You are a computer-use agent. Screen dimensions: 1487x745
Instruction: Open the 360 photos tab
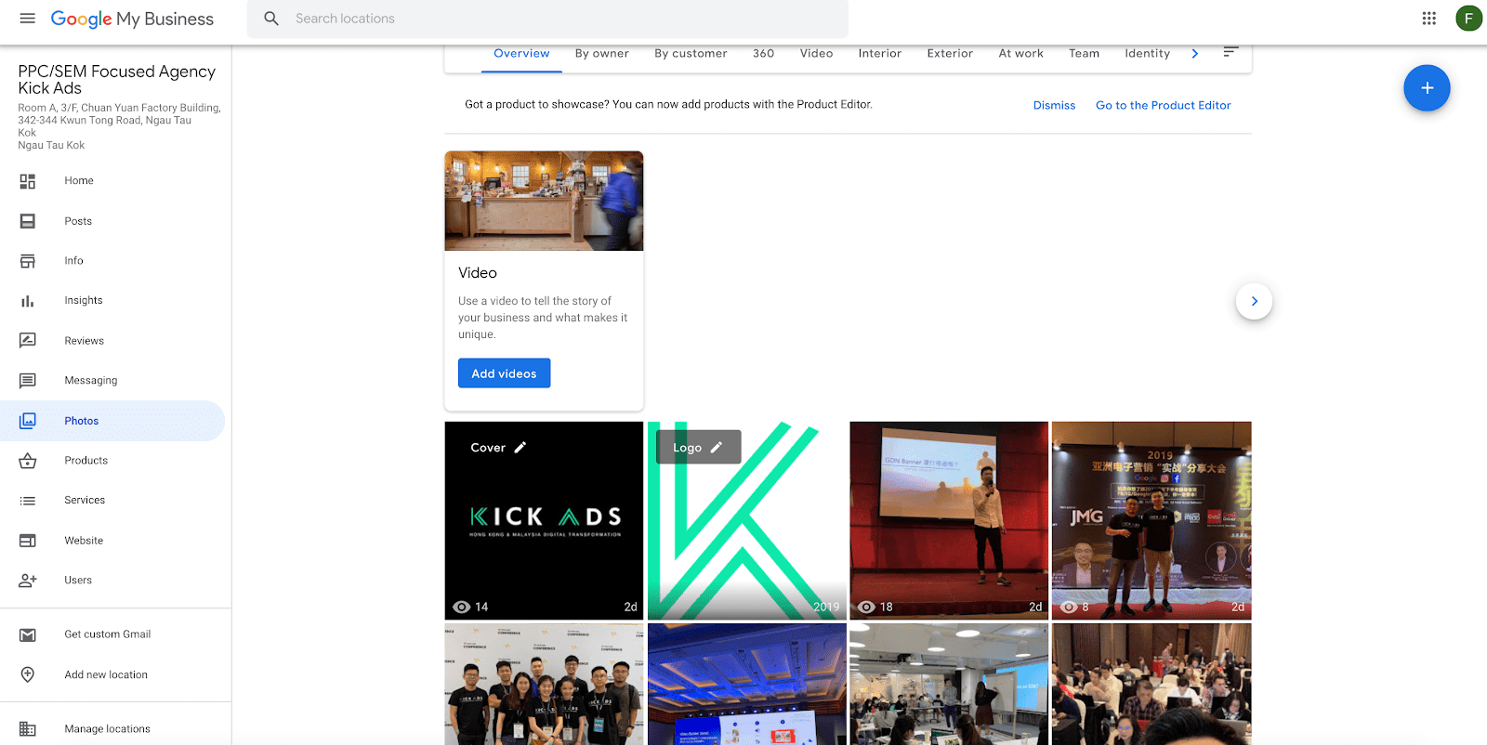[764, 54]
